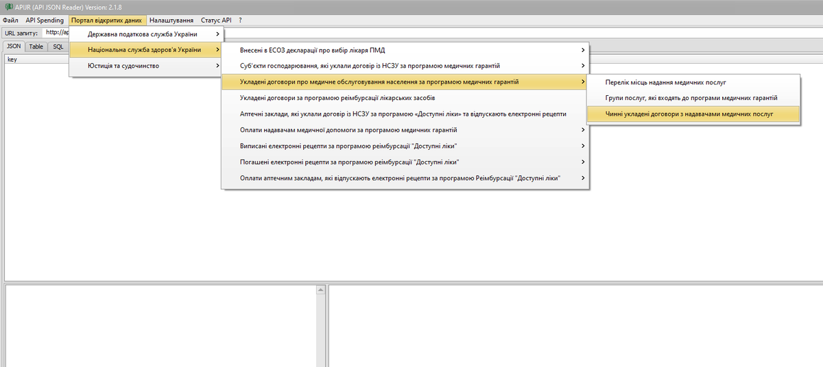
Task: Open the Налаштування menu
Action: (x=171, y=21)
